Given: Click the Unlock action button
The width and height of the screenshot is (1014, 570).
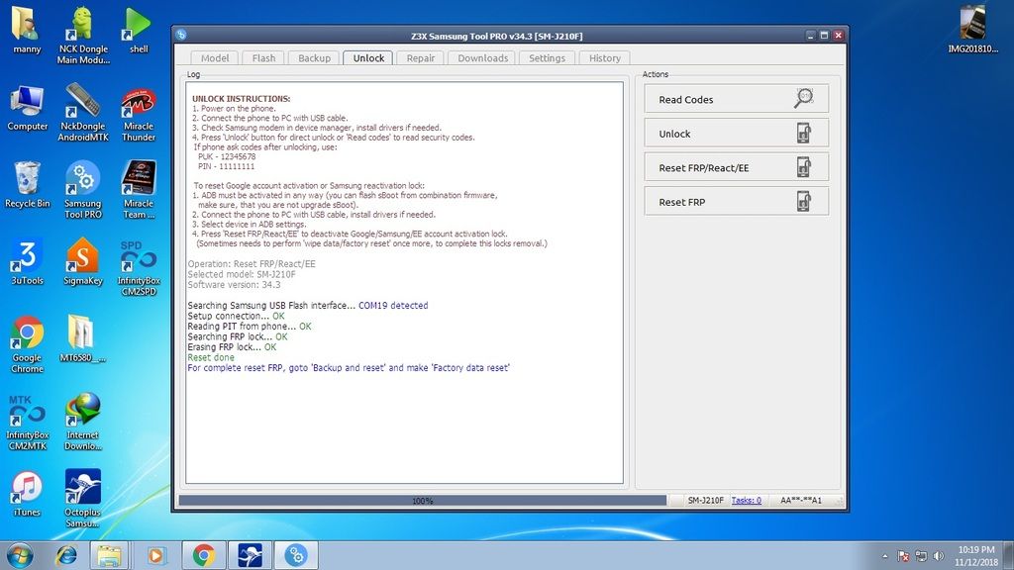Looking at the screenshot, I should [736, 134].
